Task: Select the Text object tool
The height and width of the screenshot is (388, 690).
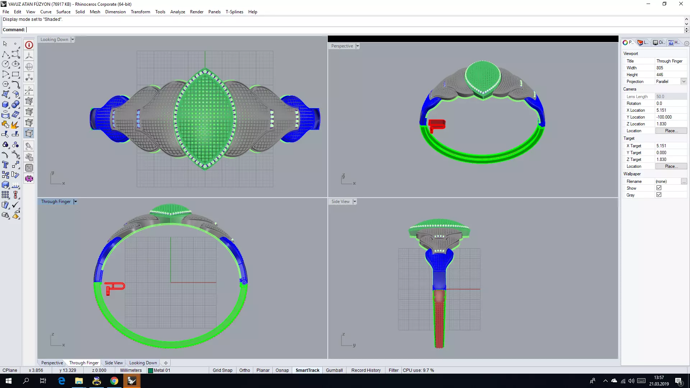Action: point(5,165)
